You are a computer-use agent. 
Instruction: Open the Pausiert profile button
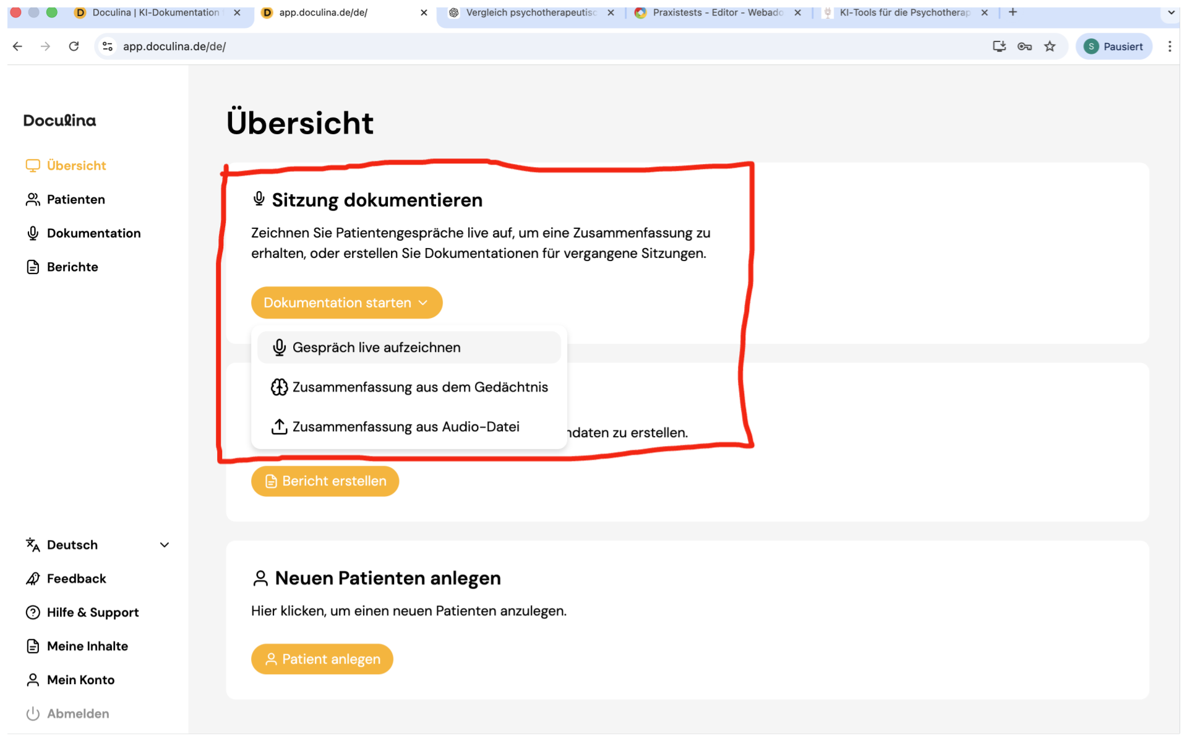point(1114,46)
